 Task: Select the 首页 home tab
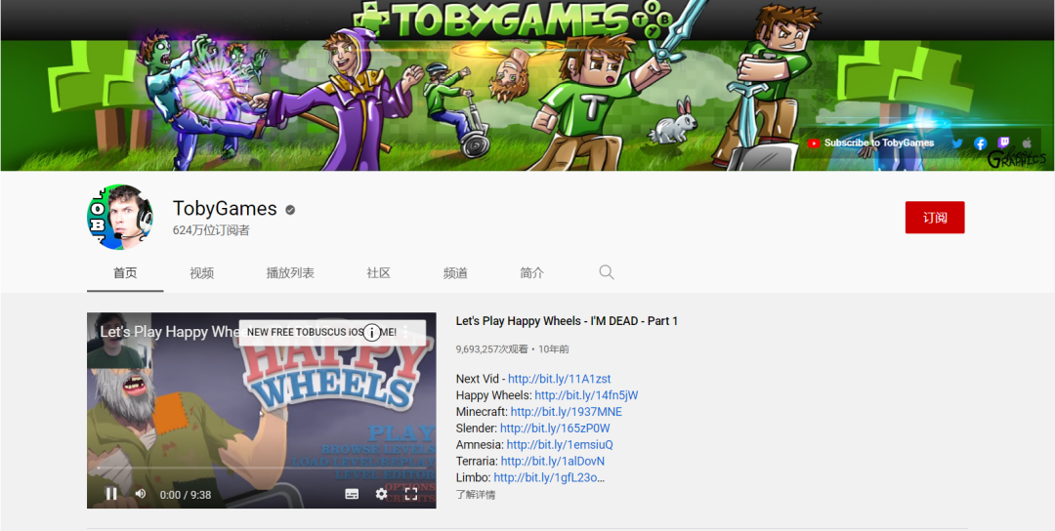click(x=125, y=273)
